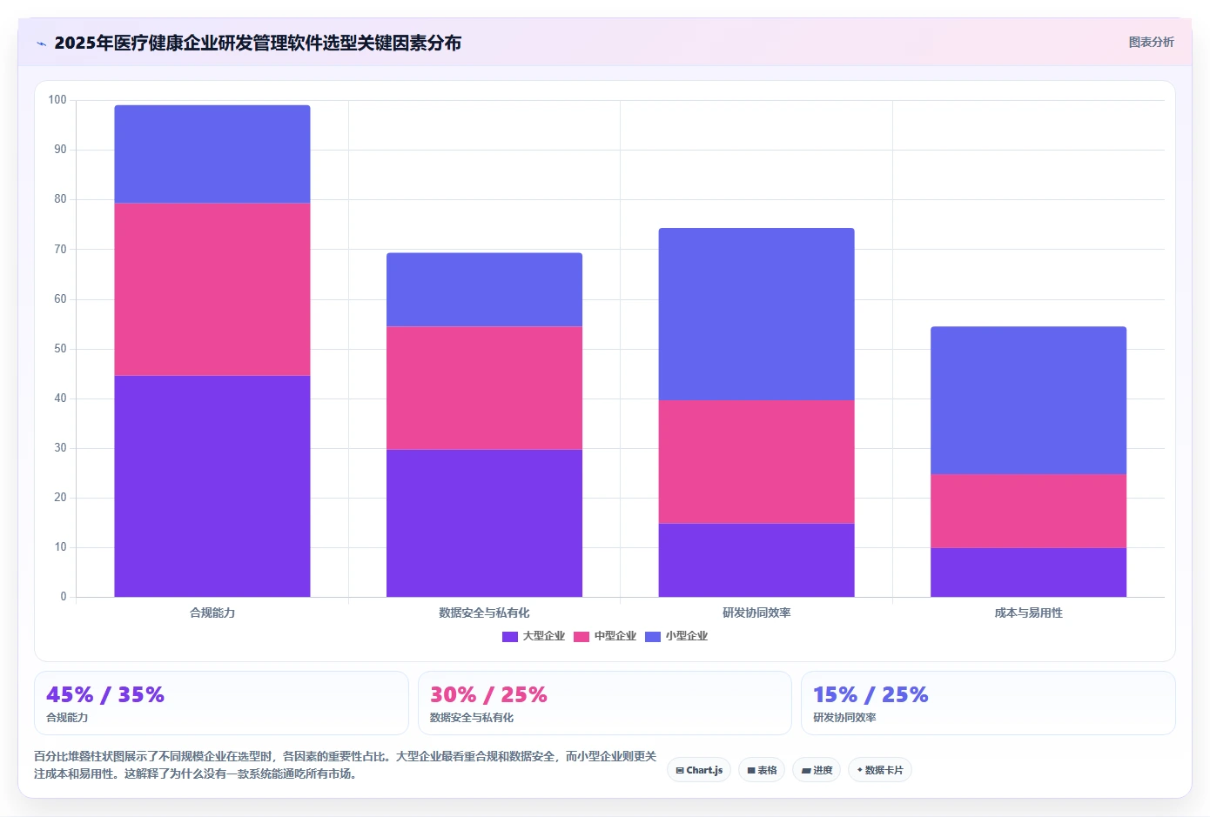Click the header icon before the 2025 title
Image resolution: width=1210 pixels, height=817 pixels.
tap(41, 44)
